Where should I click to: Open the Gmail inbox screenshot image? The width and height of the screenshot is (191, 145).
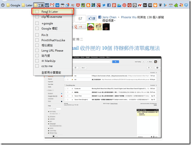(103, 97)
